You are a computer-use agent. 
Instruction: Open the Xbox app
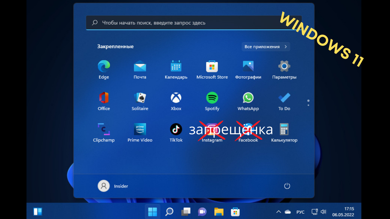click(x=176, y=101)
